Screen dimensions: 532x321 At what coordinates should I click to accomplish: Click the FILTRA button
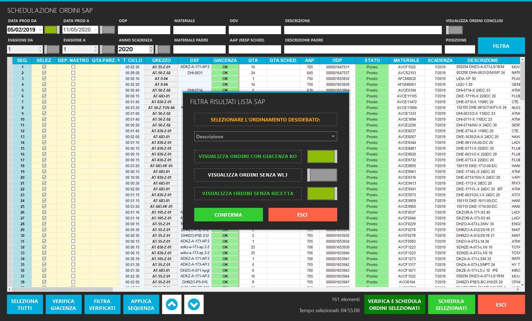[x=501, y=46]
